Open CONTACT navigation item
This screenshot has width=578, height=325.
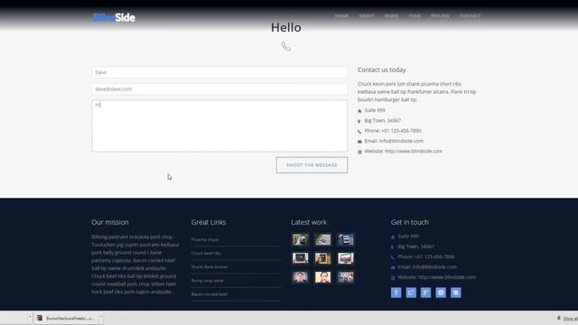click(470, 16)
